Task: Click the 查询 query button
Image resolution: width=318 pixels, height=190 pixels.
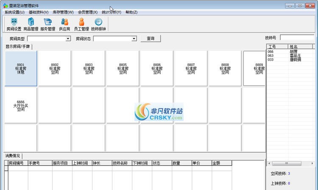Action: (151, 39)
